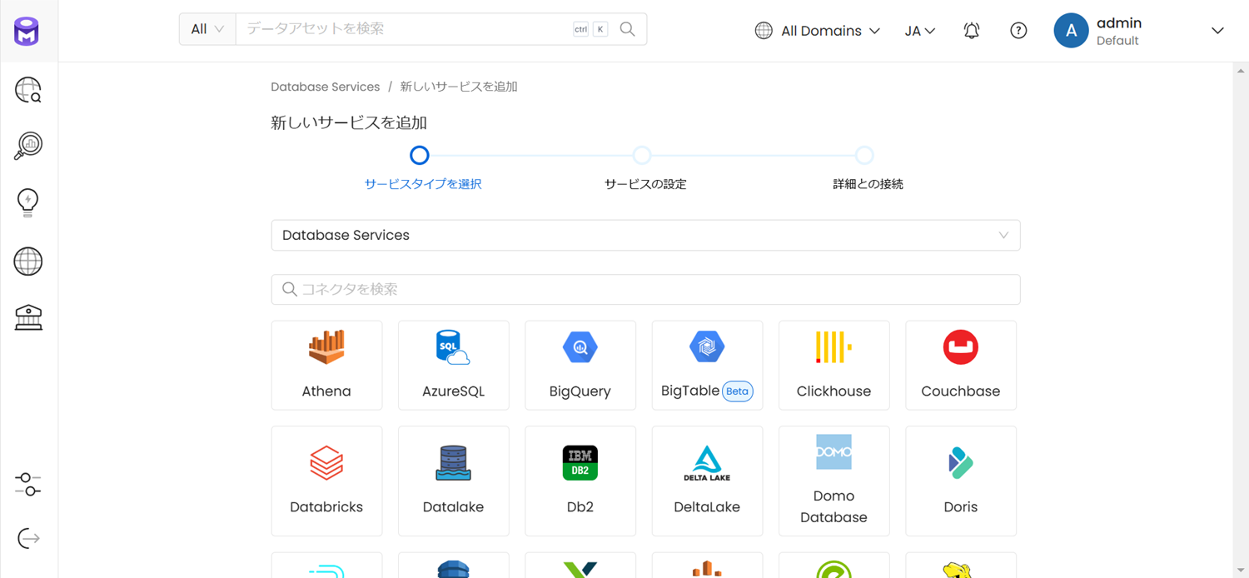1249x578 pixels.
Task: Expand the admin profile menu chevron
Action: pyautogui.click(x=1217, y=31)
